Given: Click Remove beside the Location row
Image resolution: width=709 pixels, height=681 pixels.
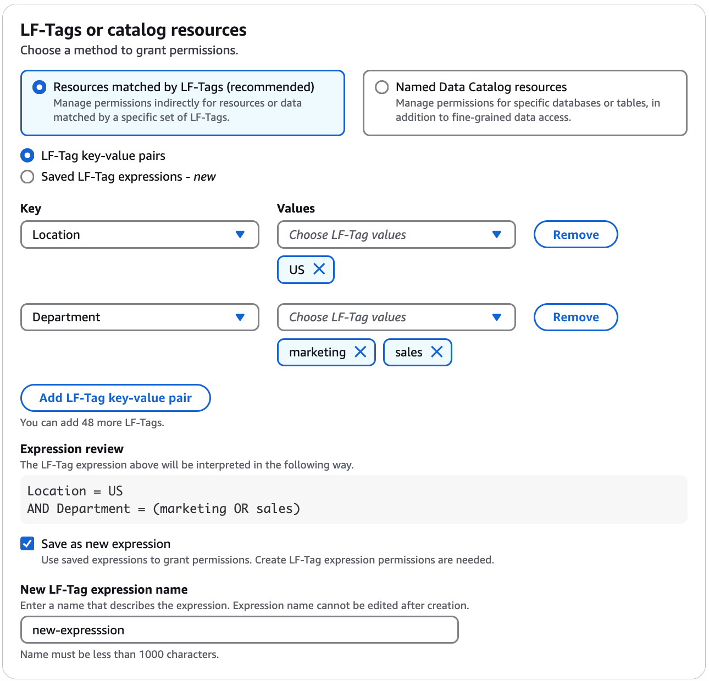Looking at the screenshot, I should (x=575, y=235).
